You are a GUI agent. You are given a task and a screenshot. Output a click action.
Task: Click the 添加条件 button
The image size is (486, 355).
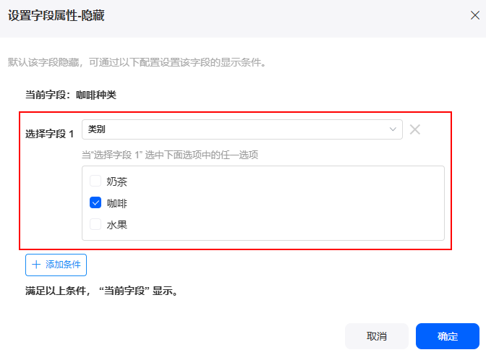coord(56,265)
